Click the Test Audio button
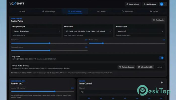The height and width of the screenshot is (100, 176). click(158, 20)
